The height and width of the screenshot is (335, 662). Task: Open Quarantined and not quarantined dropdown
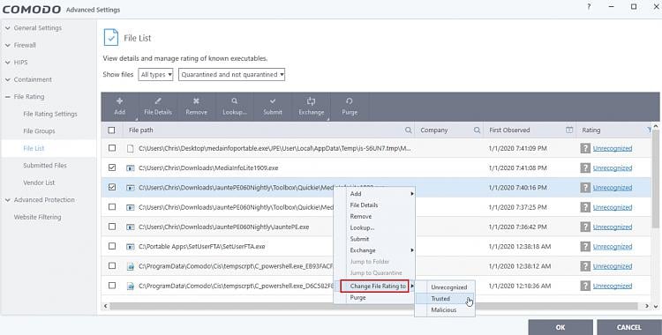point(232,75)
